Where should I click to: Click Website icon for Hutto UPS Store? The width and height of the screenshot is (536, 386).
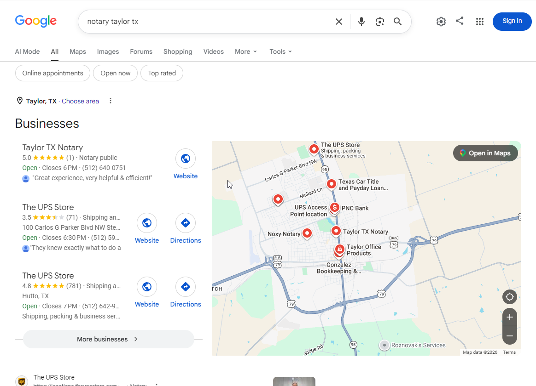pyautogui.click(x=147, y=287)
